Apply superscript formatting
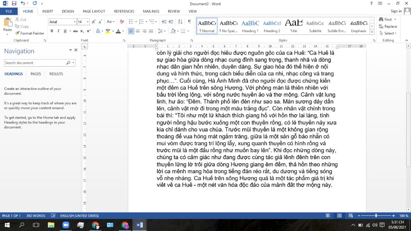The image size is (411, 231). pos(89,31)
